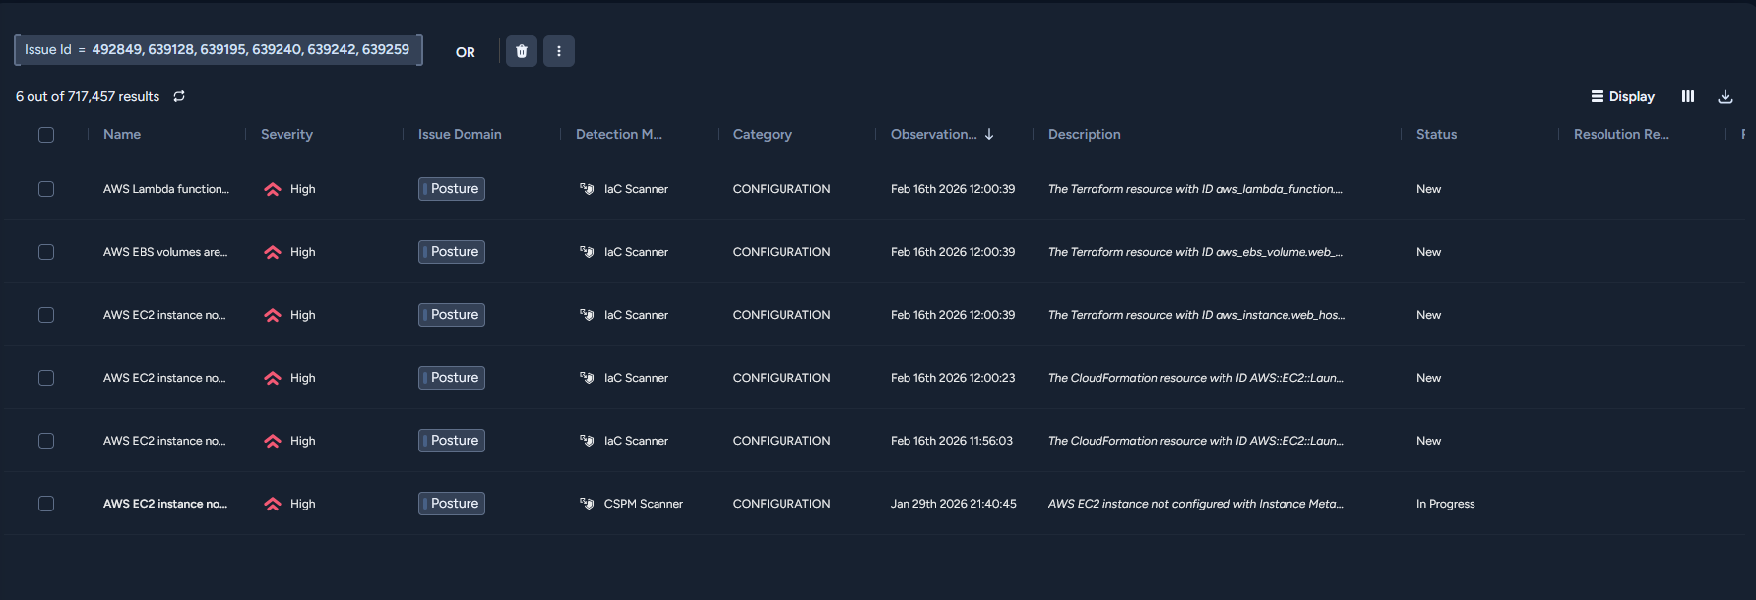The image size is (1756, 600).
Task: Open the bold AWS EC2 instance no... issue
Action: pos(165,504)
